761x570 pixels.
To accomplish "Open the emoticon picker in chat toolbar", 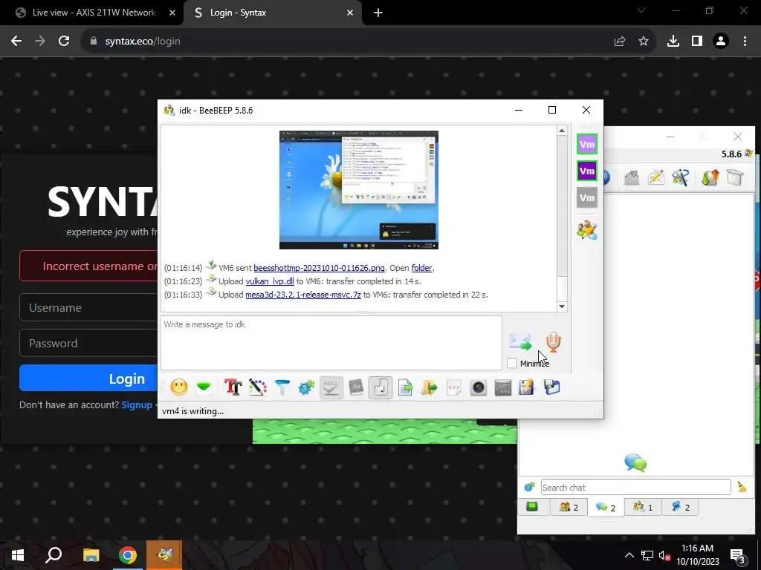I will 178,387.
